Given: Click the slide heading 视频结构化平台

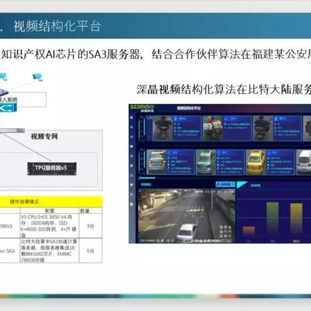Looking at the screenshot, I should coord(57,27).
